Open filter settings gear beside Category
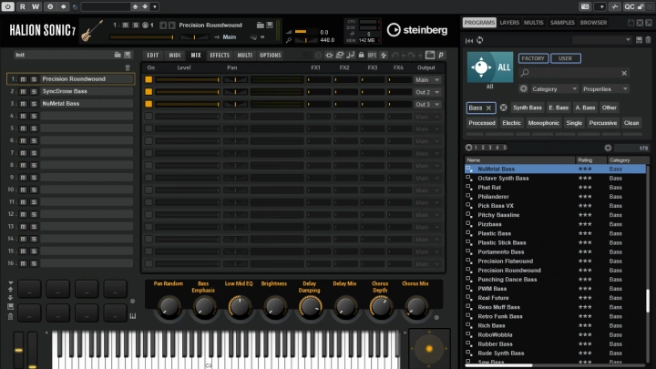The image size is (656, 369). point(523,88)
